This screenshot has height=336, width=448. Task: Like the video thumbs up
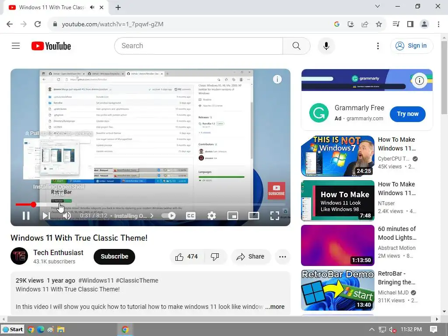(x=187, y=256)
